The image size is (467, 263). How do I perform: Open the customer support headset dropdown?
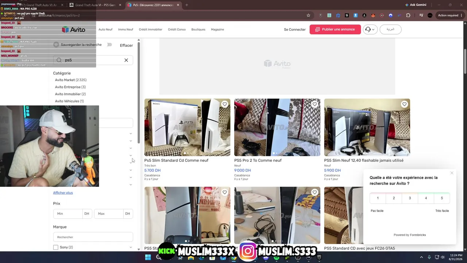(370, 30)
